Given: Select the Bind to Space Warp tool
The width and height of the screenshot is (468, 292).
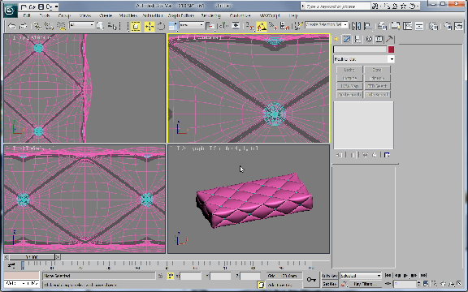Looking at the screenshot, I should 61,26.
